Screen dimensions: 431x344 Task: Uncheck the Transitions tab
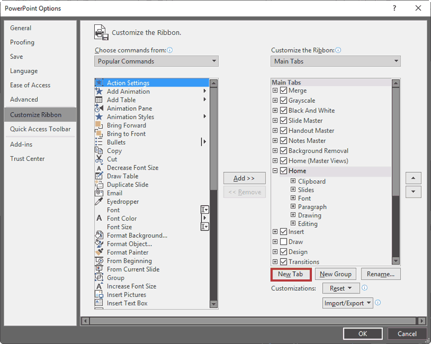[x=283, y=262]
